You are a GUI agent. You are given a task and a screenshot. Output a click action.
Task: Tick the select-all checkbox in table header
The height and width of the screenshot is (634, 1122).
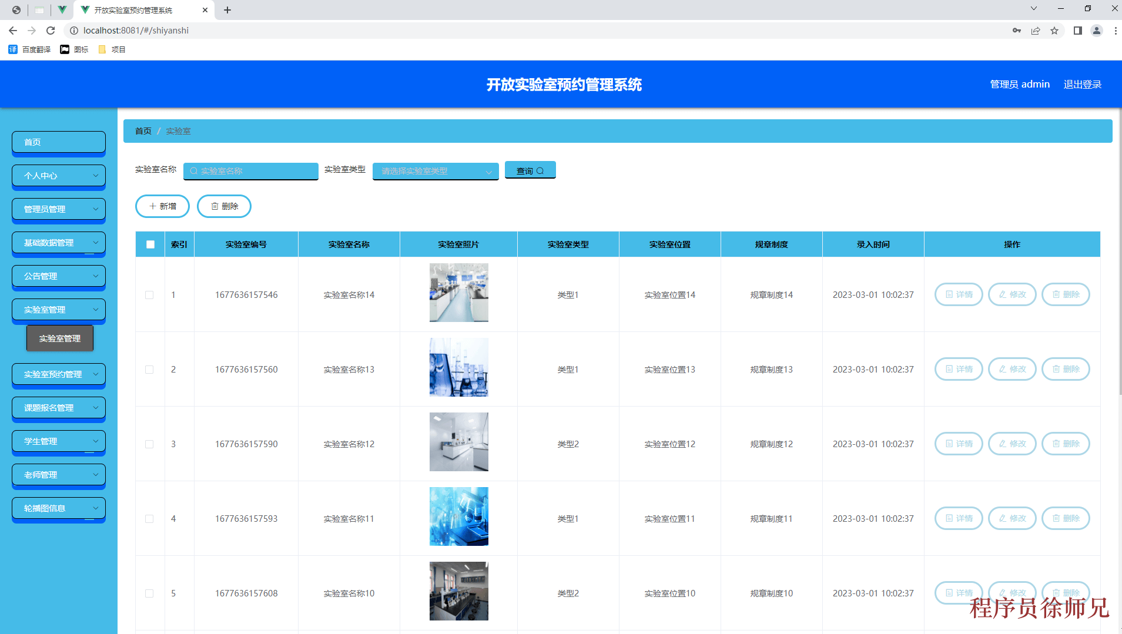pos(150,244)
